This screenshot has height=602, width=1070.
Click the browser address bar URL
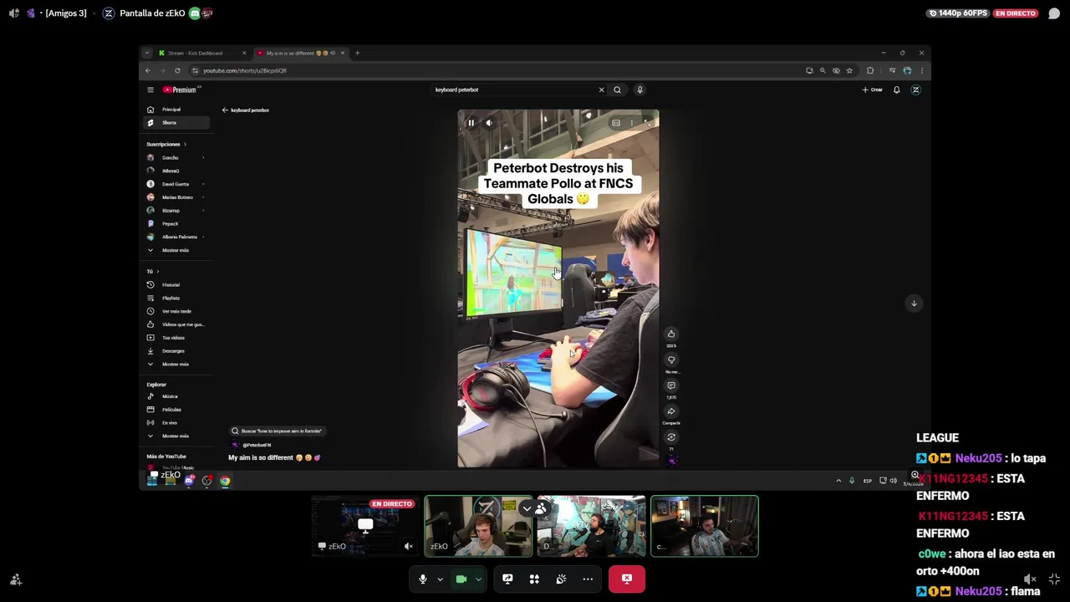(244, 70)
